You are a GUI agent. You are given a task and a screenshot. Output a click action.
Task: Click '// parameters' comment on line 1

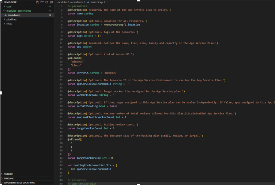78,6
